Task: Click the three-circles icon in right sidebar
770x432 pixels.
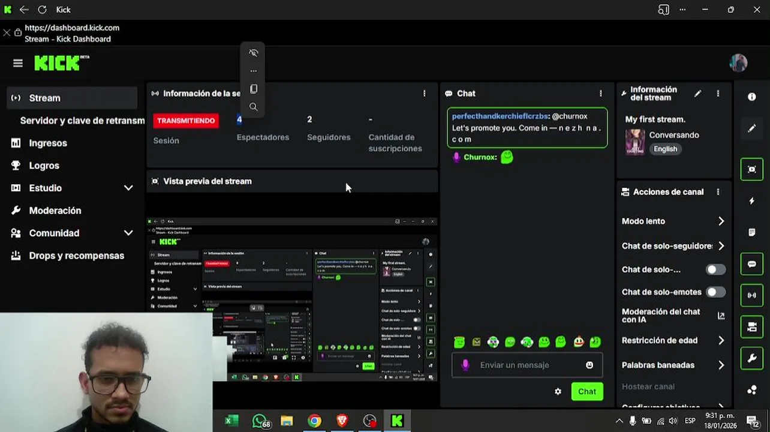Action: 752,390
